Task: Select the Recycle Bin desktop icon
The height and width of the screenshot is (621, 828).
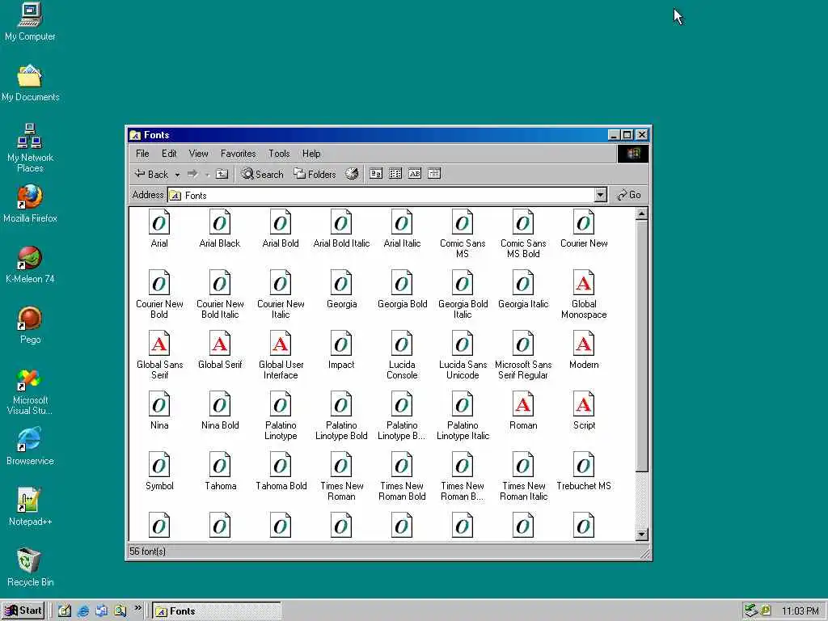Action: coord(30,568)
